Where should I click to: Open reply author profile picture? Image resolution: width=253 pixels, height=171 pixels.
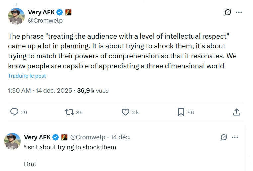click(x=13, y=141)
